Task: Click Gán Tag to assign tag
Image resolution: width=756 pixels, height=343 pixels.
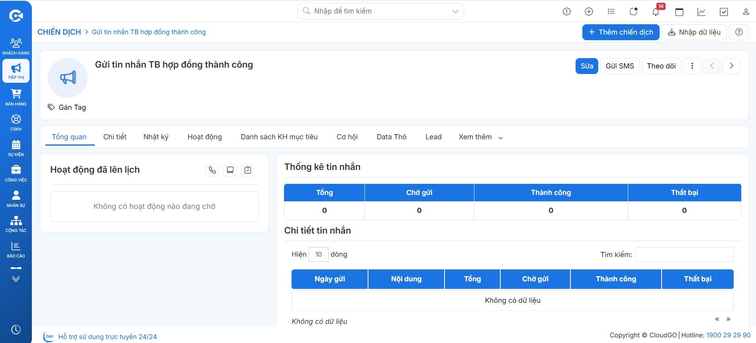Action: (67, 107)
